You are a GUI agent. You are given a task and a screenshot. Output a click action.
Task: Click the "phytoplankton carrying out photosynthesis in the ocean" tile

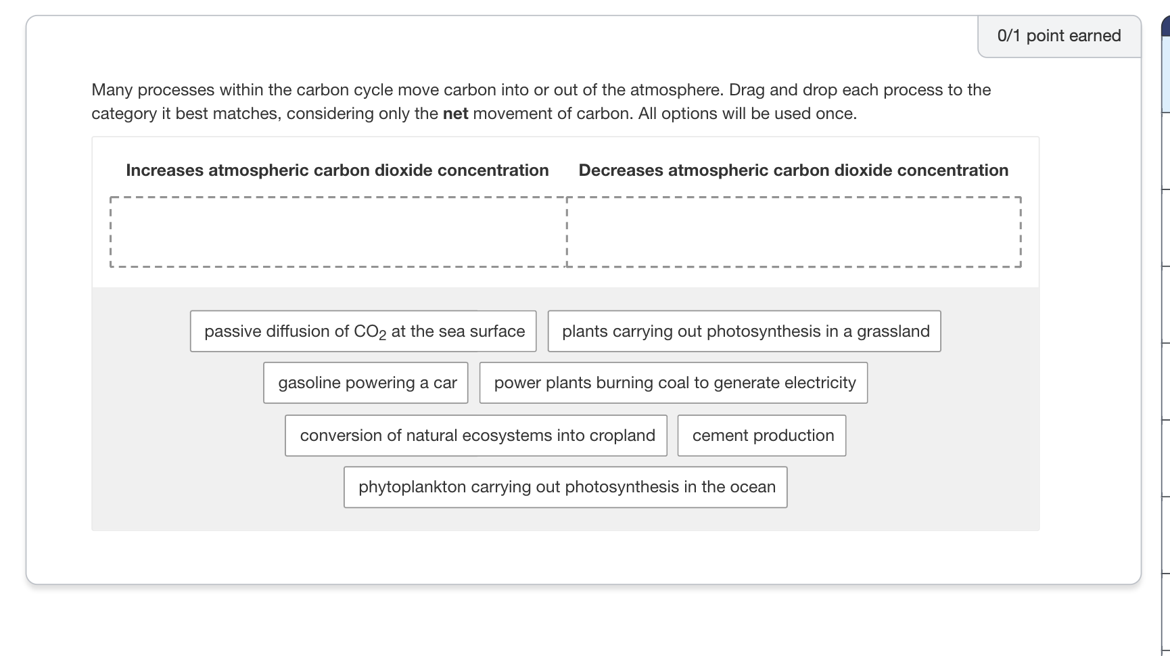pyautogui.click(x=565, y=486)
